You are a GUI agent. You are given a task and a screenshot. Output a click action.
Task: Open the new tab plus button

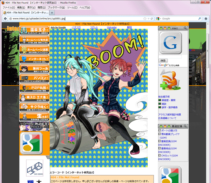tap(52, 13)
